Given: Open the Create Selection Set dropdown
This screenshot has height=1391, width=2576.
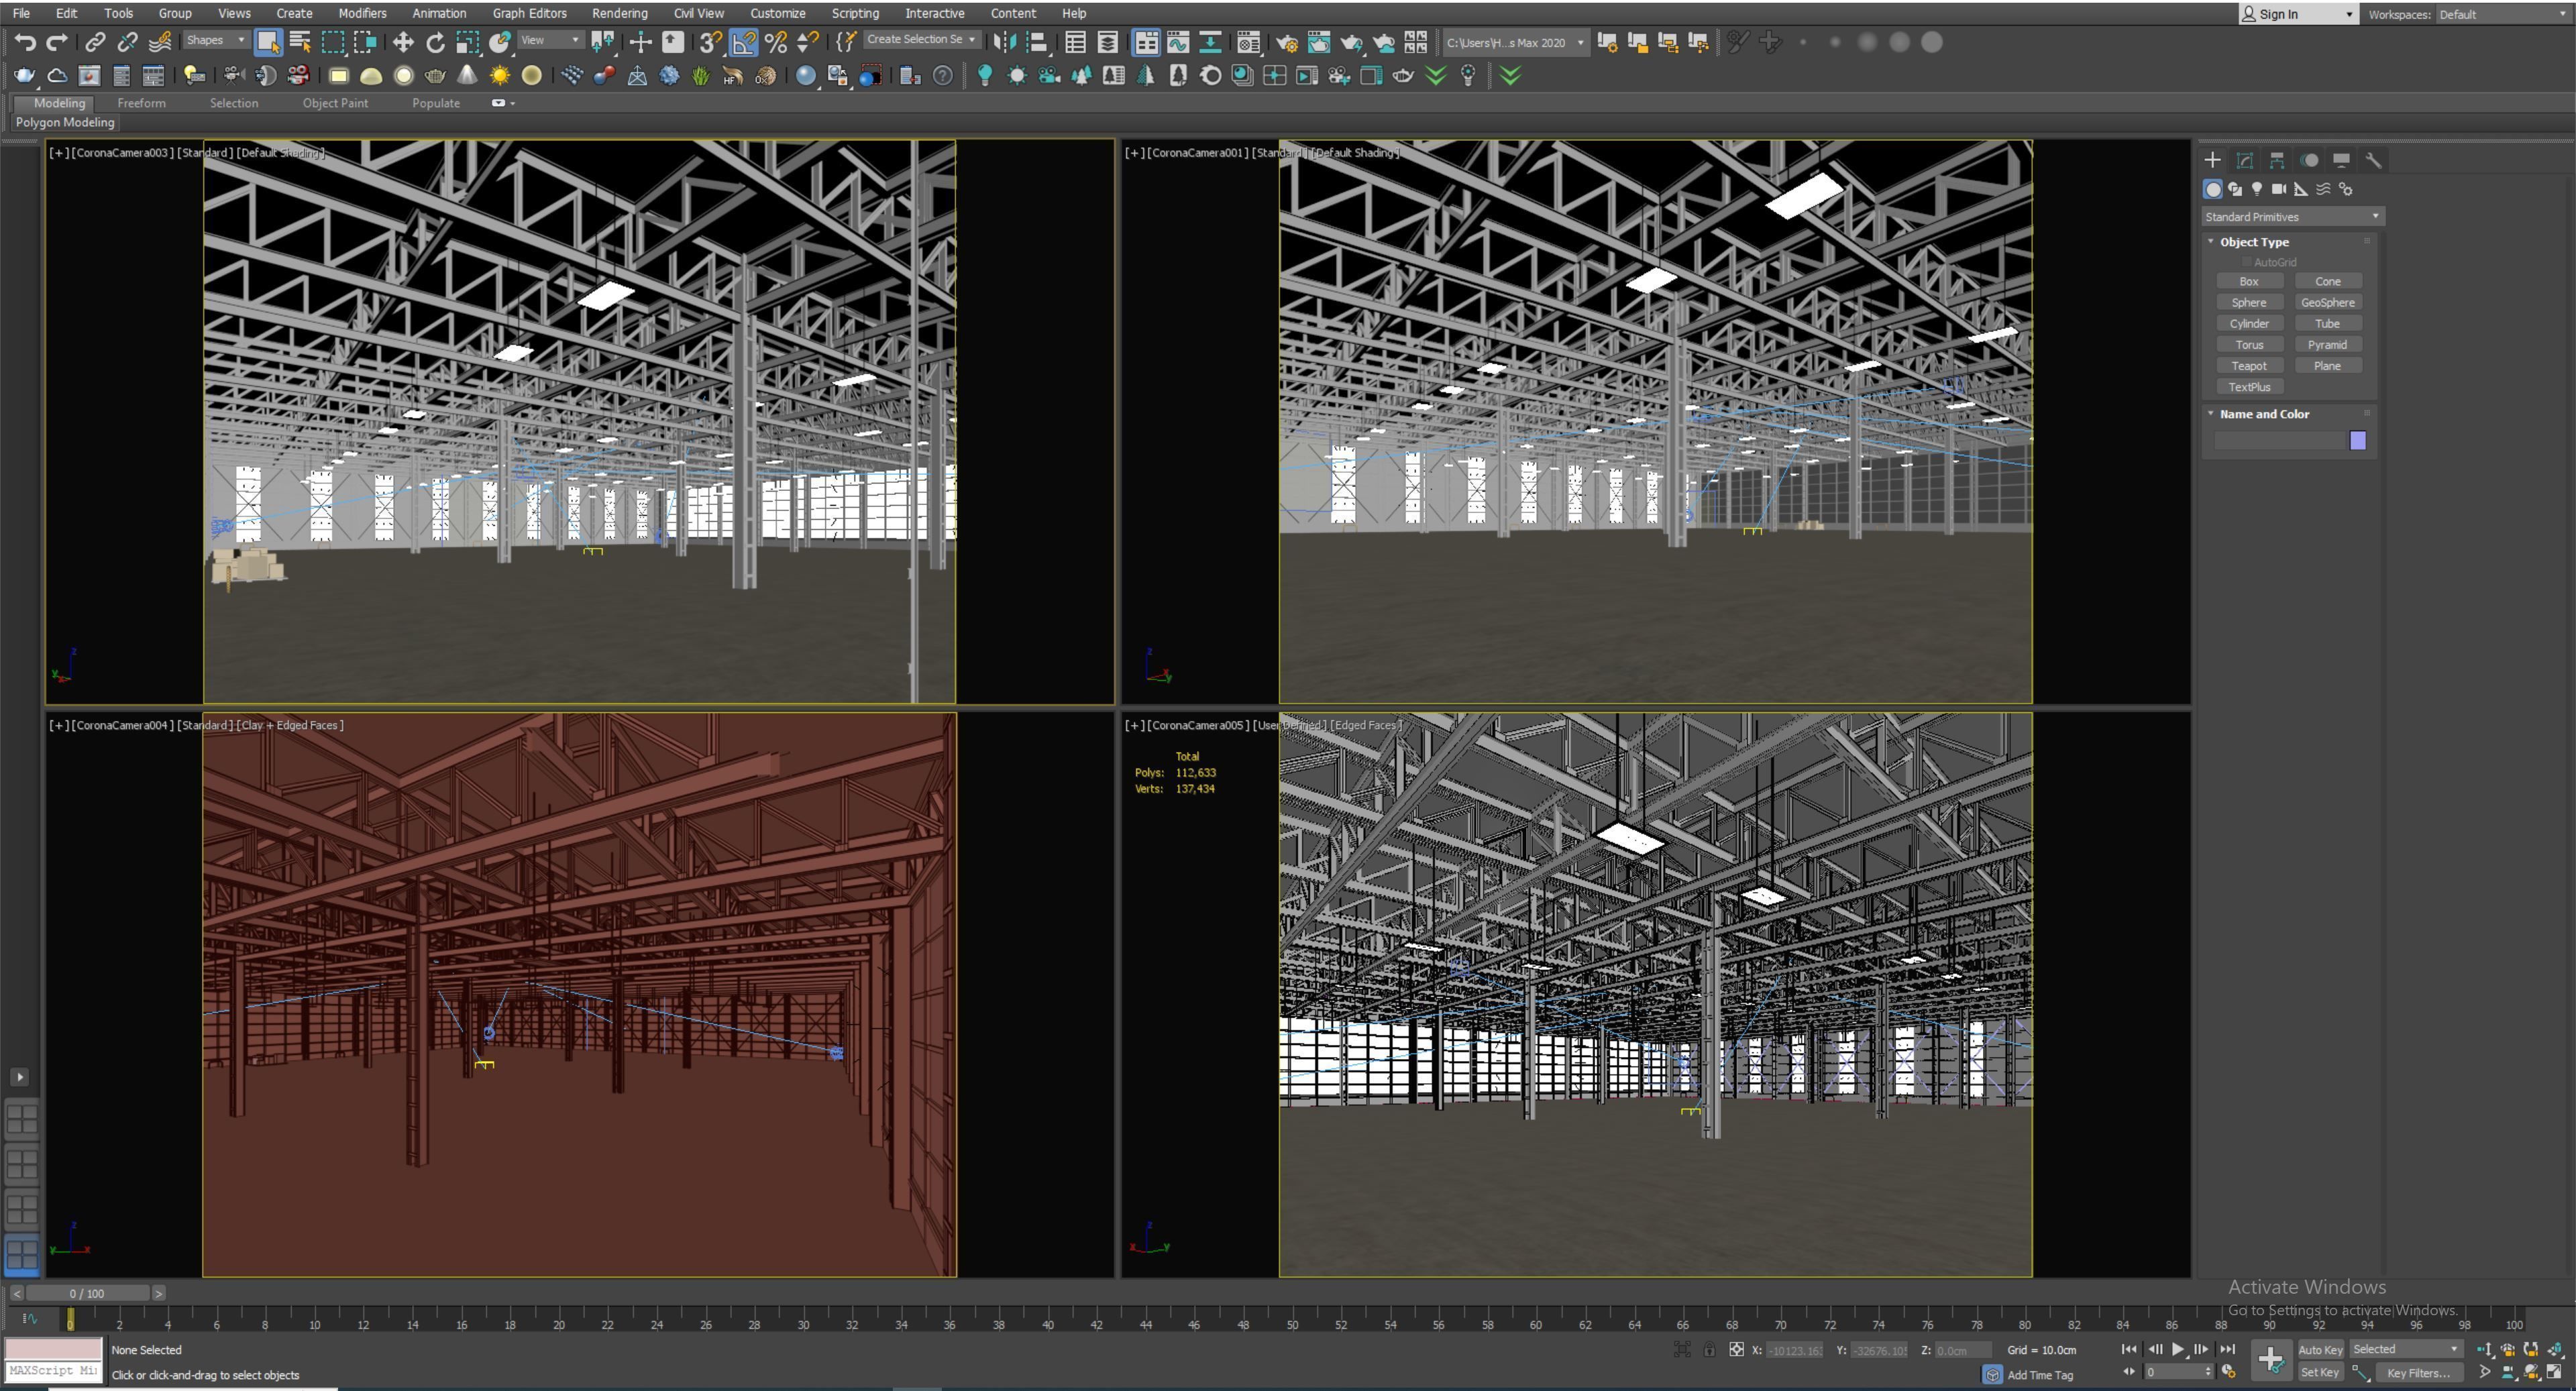Looking at the screenshot, I should click(921, 39).
